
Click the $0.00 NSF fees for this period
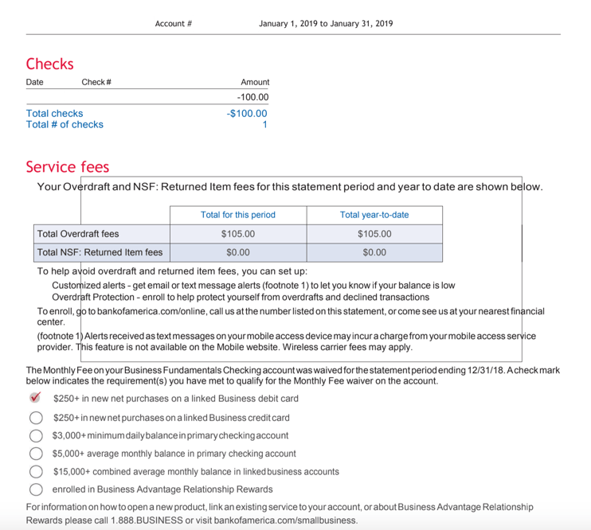point(238,252)
